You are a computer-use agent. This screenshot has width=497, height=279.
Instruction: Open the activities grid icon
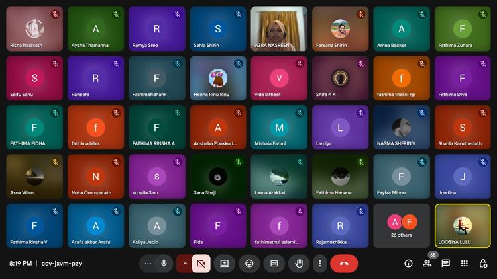464,263
